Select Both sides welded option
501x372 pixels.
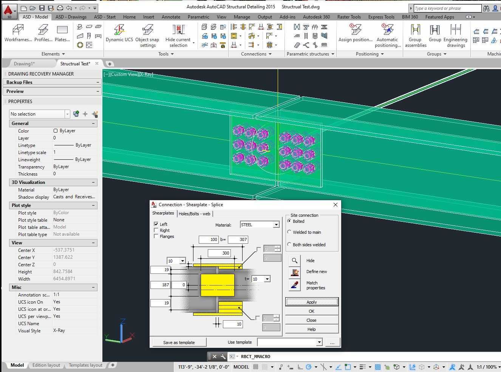289,244
